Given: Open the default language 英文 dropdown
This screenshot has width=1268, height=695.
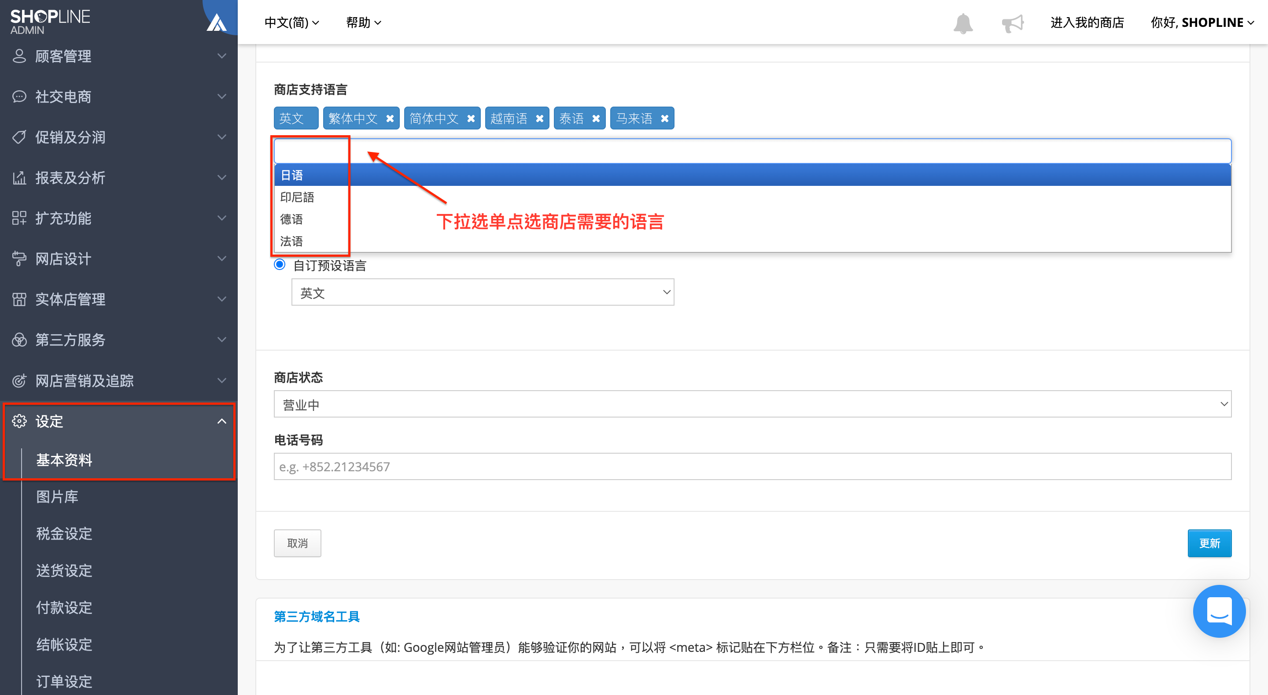Looking at the screenshot, I should pyautogui.click(x=483, y=292).
